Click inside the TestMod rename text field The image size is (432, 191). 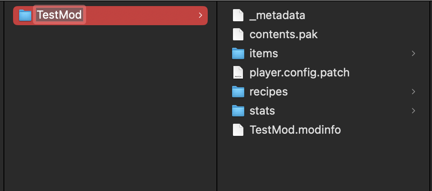(60, 15)
